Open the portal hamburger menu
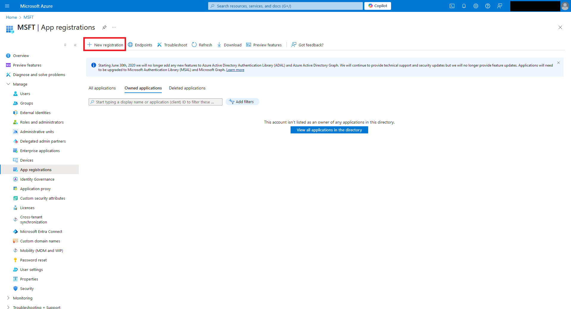This screenshot has width=571, height=309. coord(7,6)
